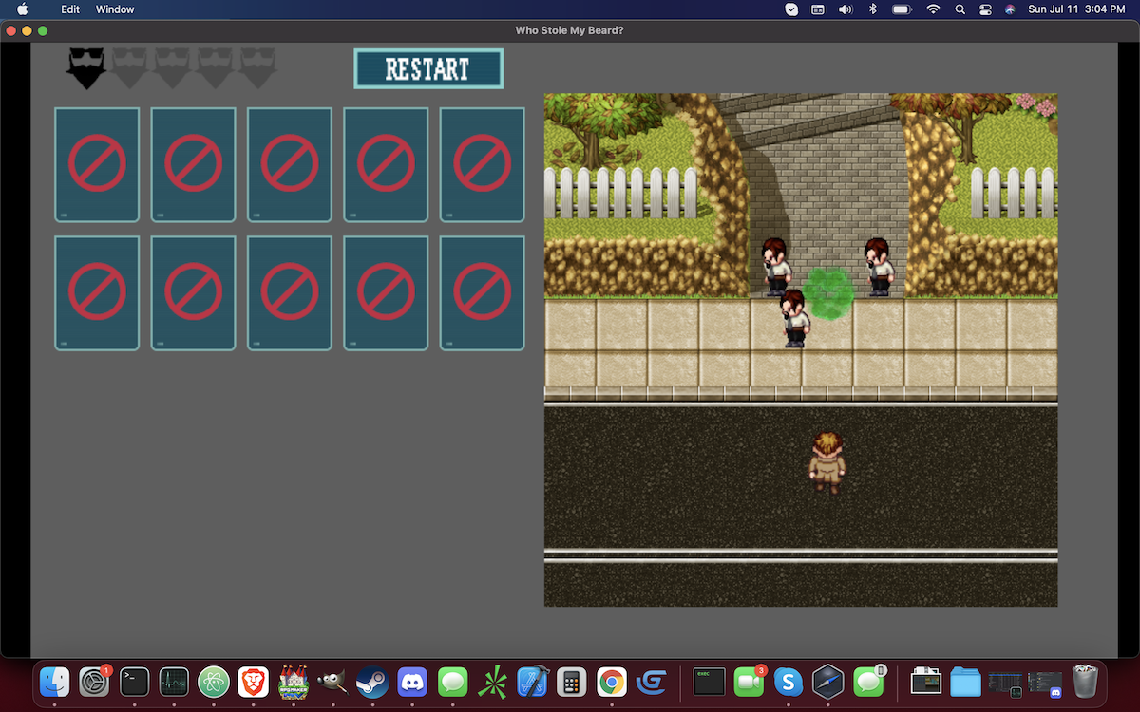Open the Edit menu
This screenshot has width=1140, height=712.
coord(70,9)
